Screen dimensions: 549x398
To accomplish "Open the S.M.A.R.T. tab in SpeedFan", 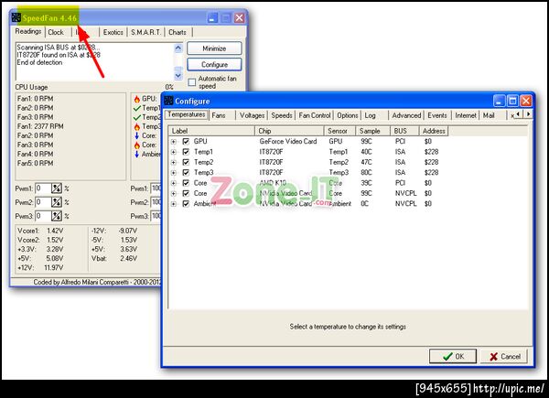I will coord(145,32).
